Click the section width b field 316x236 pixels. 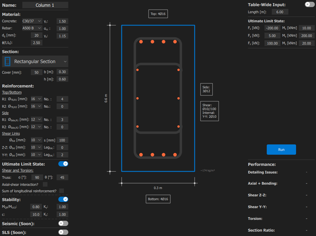click(x=62, y=72)
